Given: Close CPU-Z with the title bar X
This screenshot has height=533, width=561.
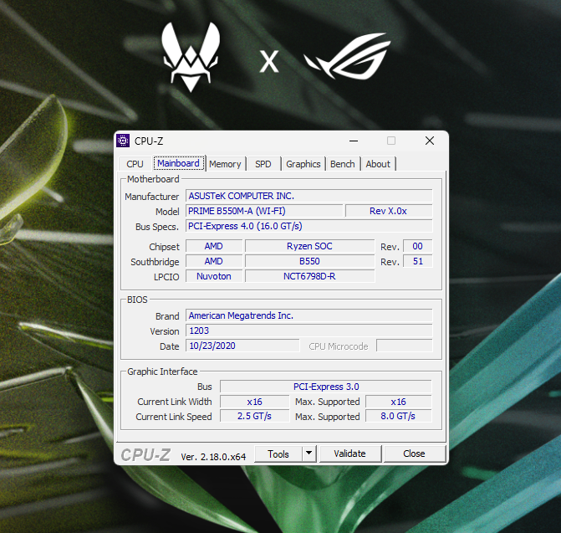Looking at the screenshot, I should click(429, 141).
